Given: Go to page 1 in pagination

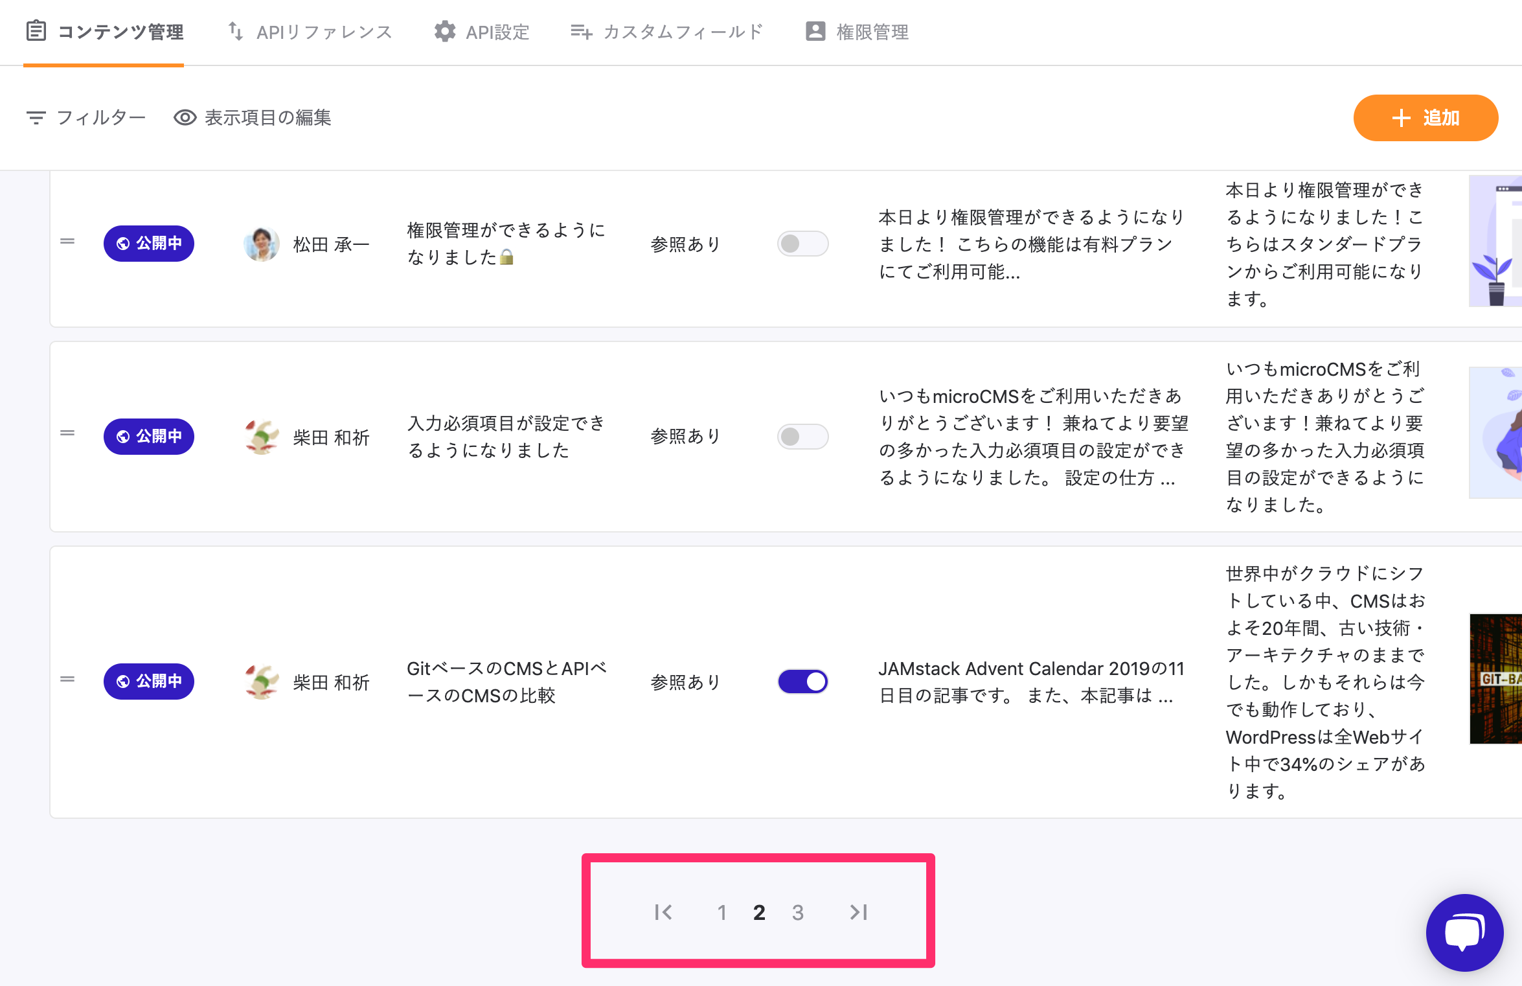Looking at the screenshot, I should (x=721, y=913).
